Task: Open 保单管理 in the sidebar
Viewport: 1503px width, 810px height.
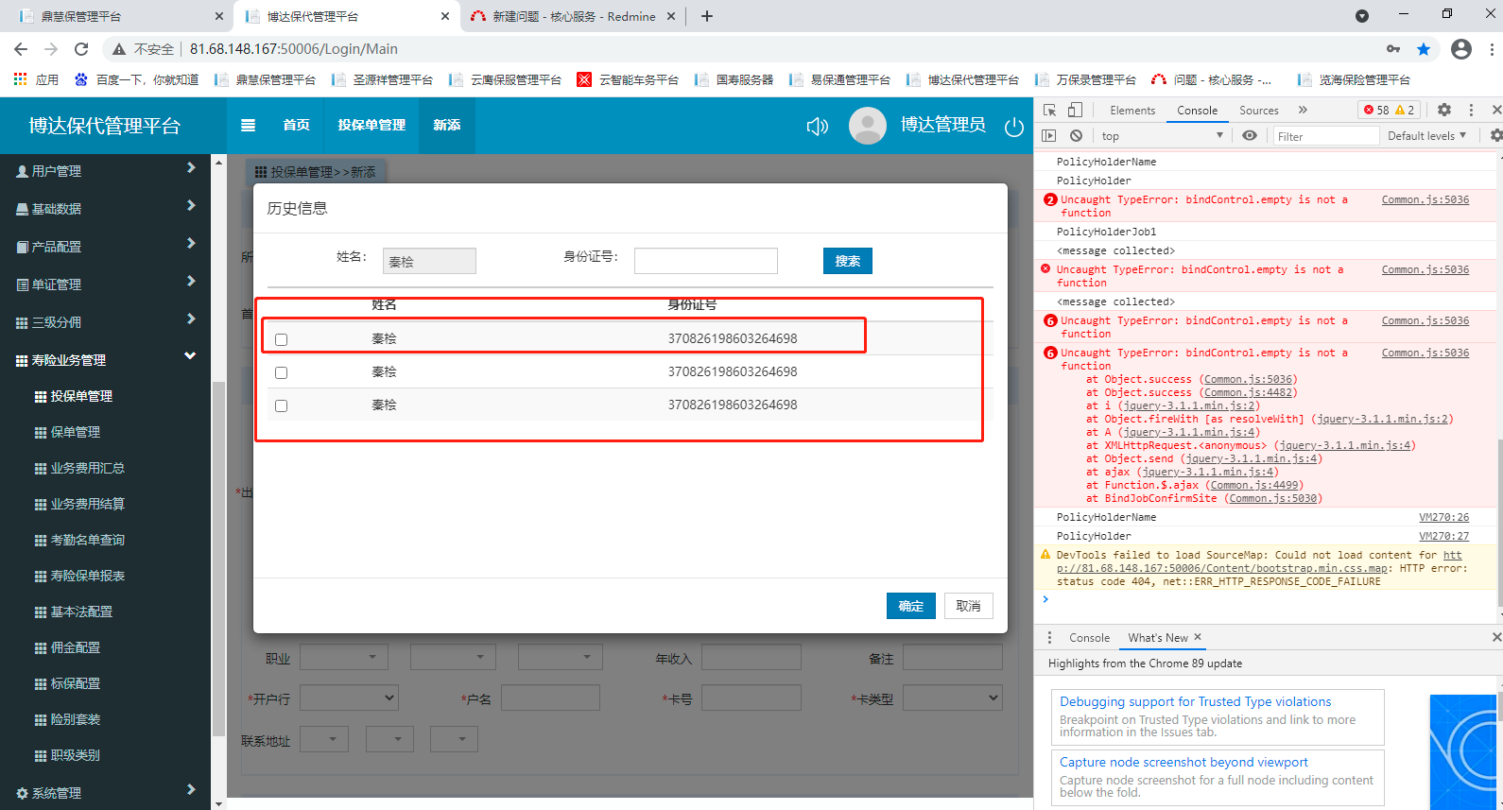Action: (x=76, y=432)
